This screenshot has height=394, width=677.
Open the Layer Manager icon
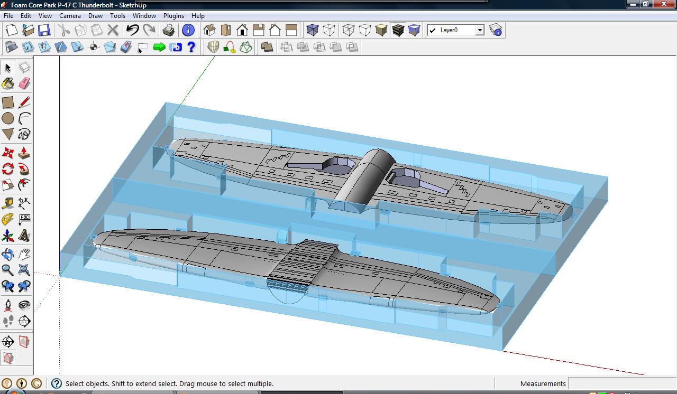pyautogui.click(x=496, y=30)
